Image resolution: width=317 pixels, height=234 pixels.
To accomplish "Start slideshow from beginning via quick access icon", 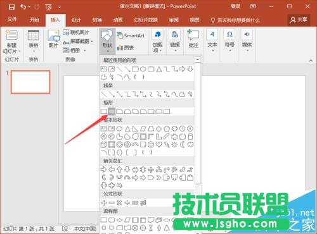I will 48,7.
